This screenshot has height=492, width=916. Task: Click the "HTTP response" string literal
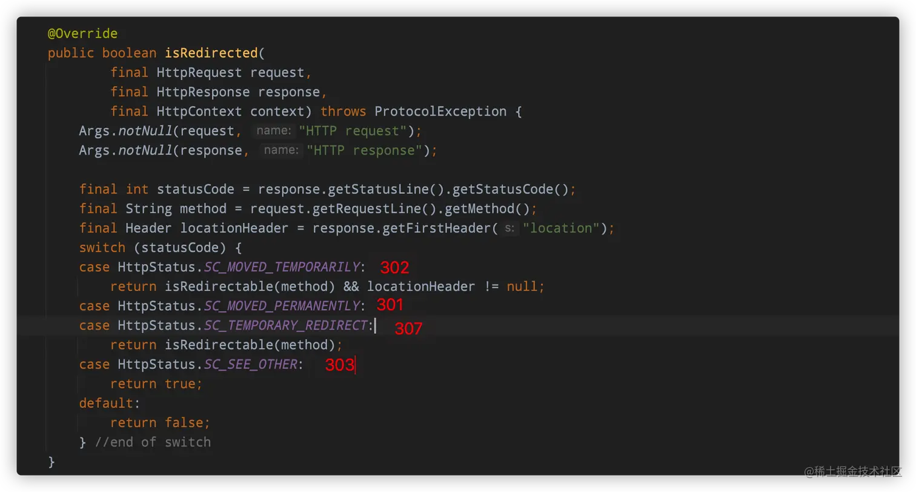point(364,150)
